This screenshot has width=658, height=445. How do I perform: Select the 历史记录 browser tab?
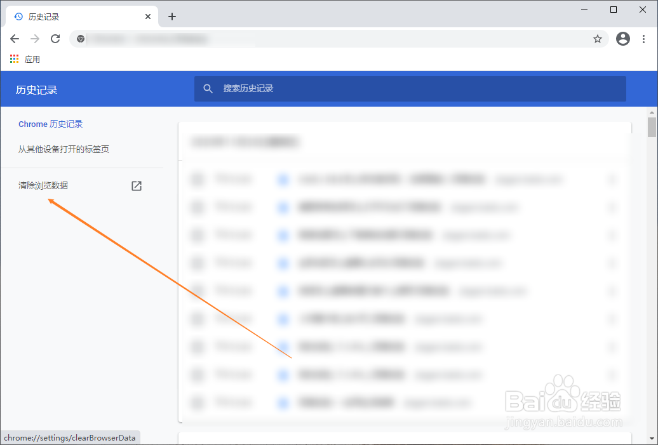tap(83, 17)
